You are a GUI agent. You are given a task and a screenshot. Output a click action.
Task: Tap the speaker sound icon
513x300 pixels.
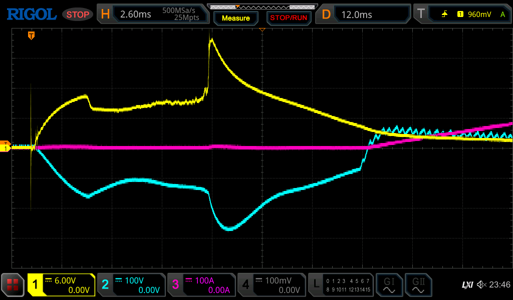click(x=481, y=285)
